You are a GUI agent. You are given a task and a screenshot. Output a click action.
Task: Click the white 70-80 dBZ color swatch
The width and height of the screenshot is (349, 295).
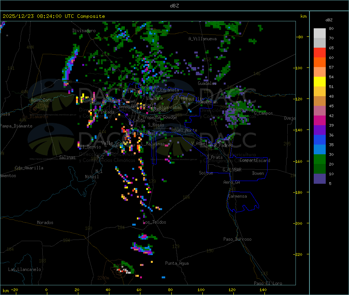pyautogui.click(x=320, y=33)
